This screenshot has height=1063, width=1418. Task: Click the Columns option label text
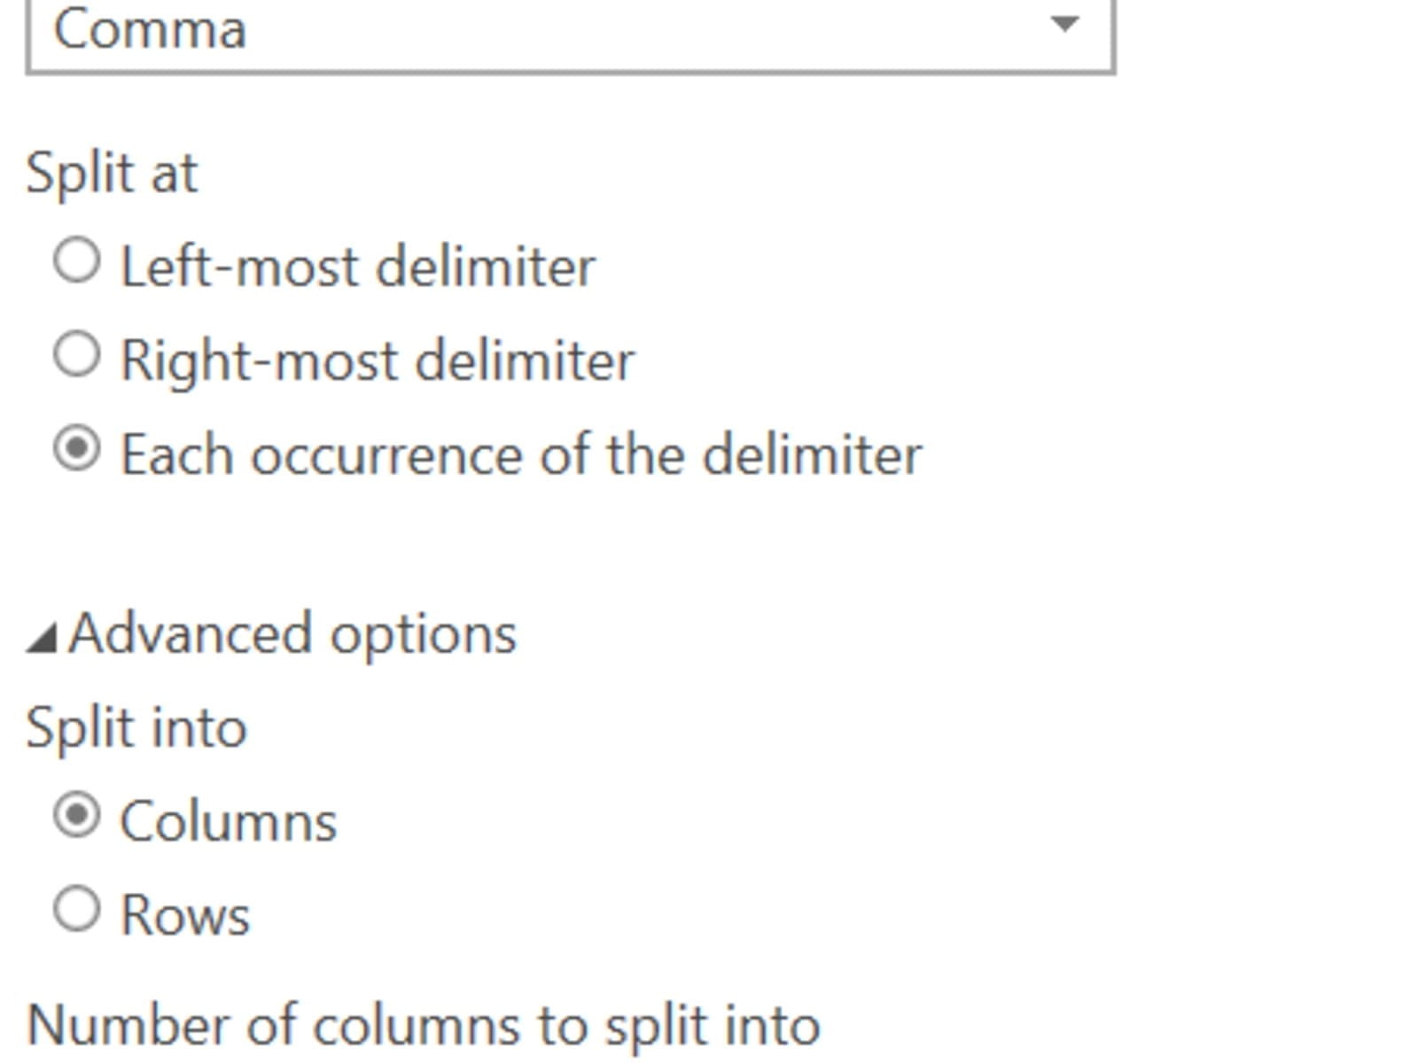coord(228,821)
